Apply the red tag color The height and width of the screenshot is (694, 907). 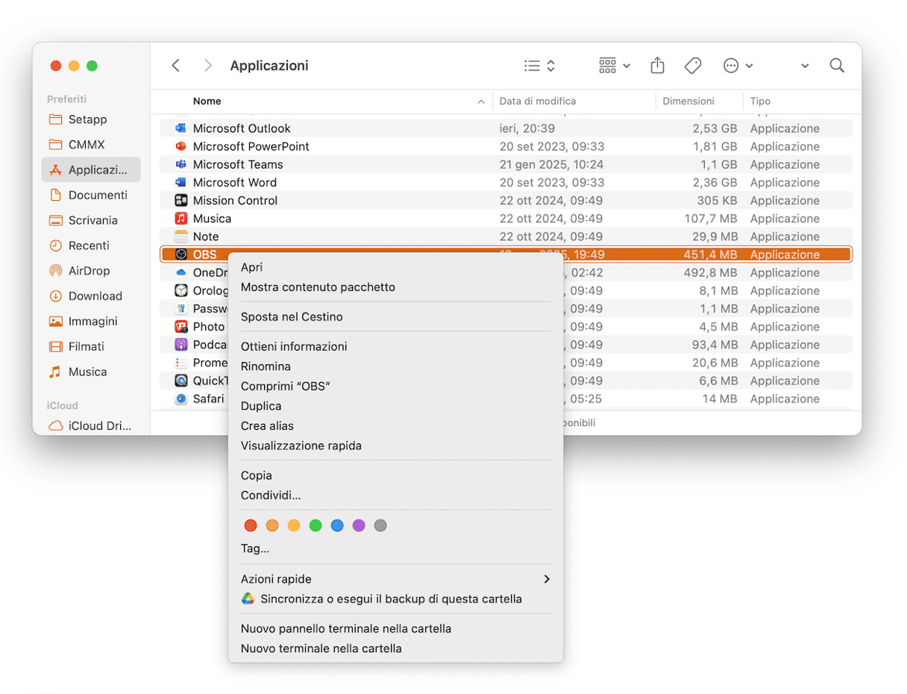pyautogui.click(x=251, y=525)
